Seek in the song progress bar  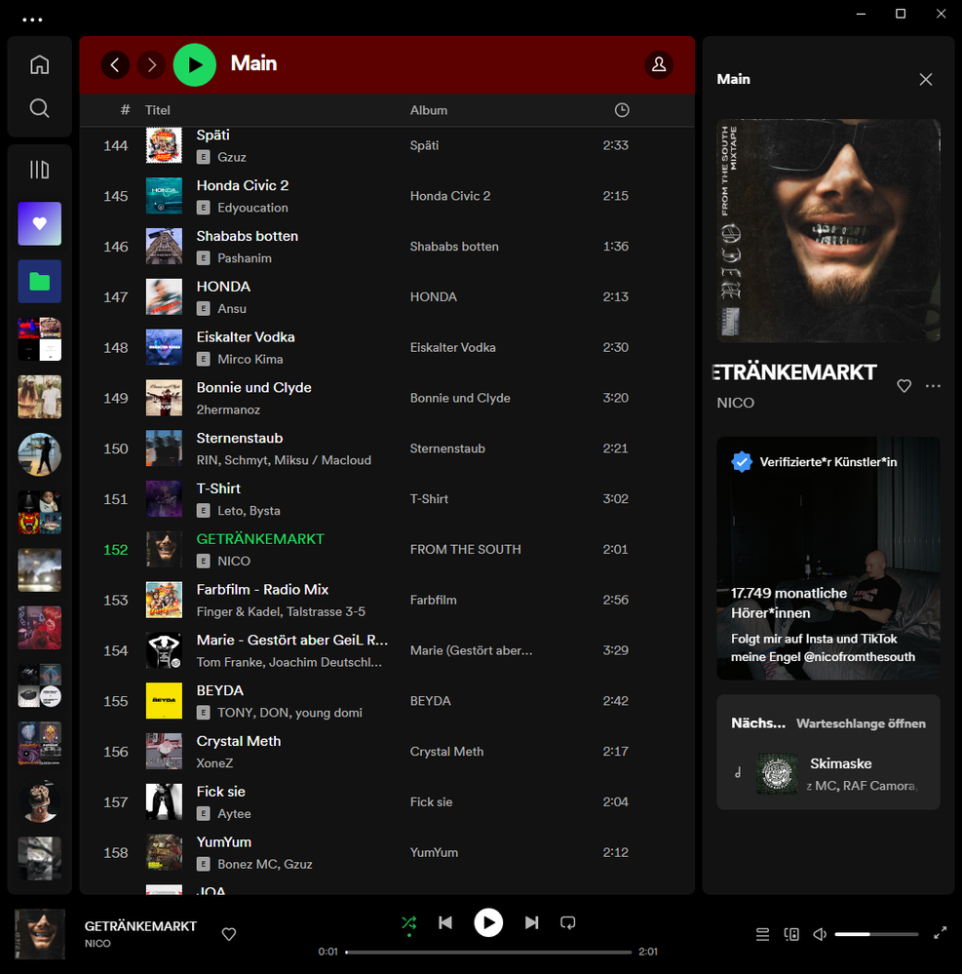pyautogui.click(x=488, y=952)
